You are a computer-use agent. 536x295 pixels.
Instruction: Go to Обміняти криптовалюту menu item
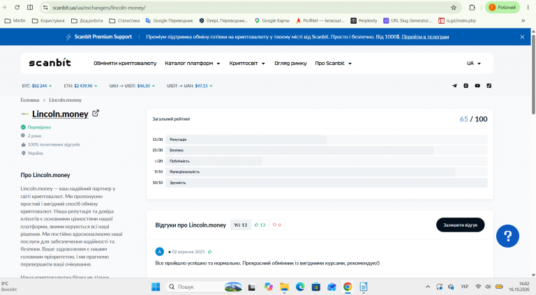125,63
